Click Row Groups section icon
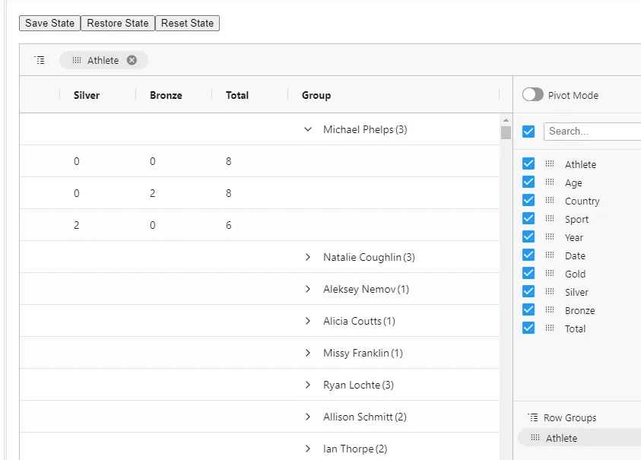Screen dimensions: 641x460 tap(533, 417)
